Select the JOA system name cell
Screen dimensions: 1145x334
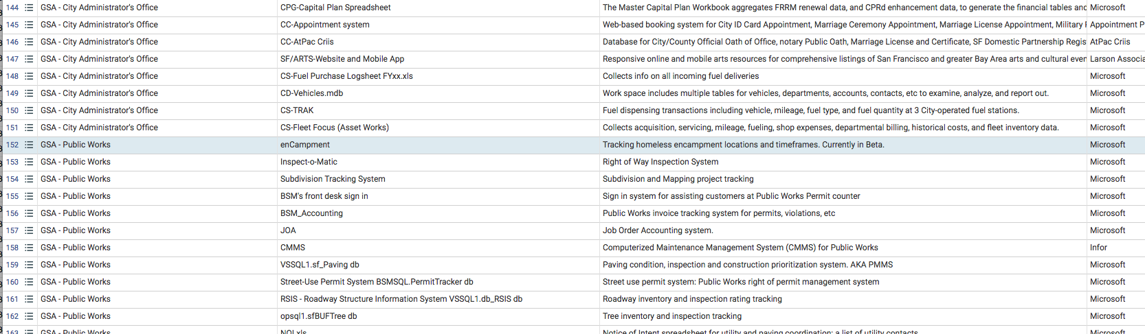[438, 230]
